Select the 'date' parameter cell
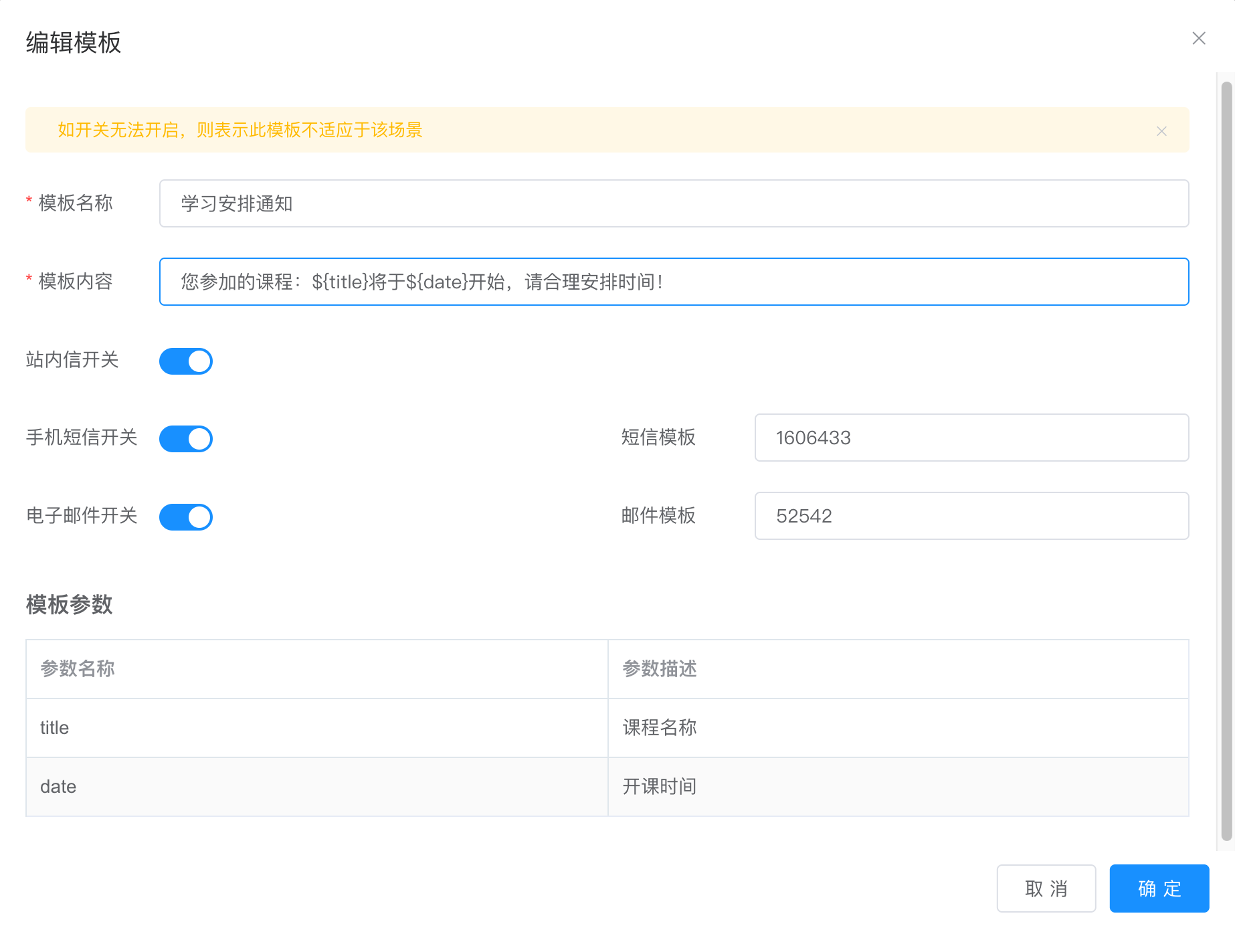This screenshot has width=1235, height=938. 316,787
